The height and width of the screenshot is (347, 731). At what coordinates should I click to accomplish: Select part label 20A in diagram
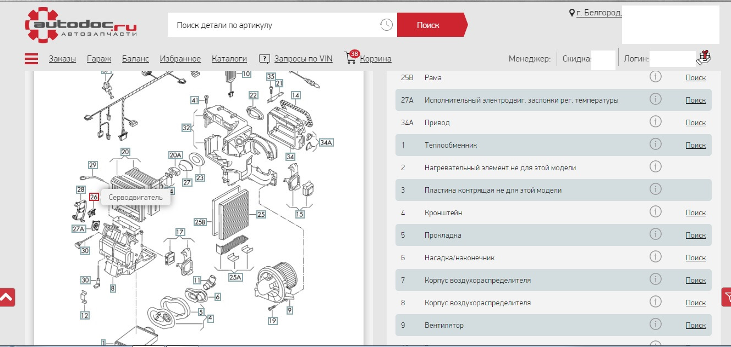click(x=175, y=155)
